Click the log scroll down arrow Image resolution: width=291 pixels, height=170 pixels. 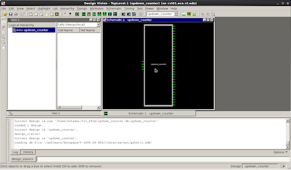coord(287,147)
